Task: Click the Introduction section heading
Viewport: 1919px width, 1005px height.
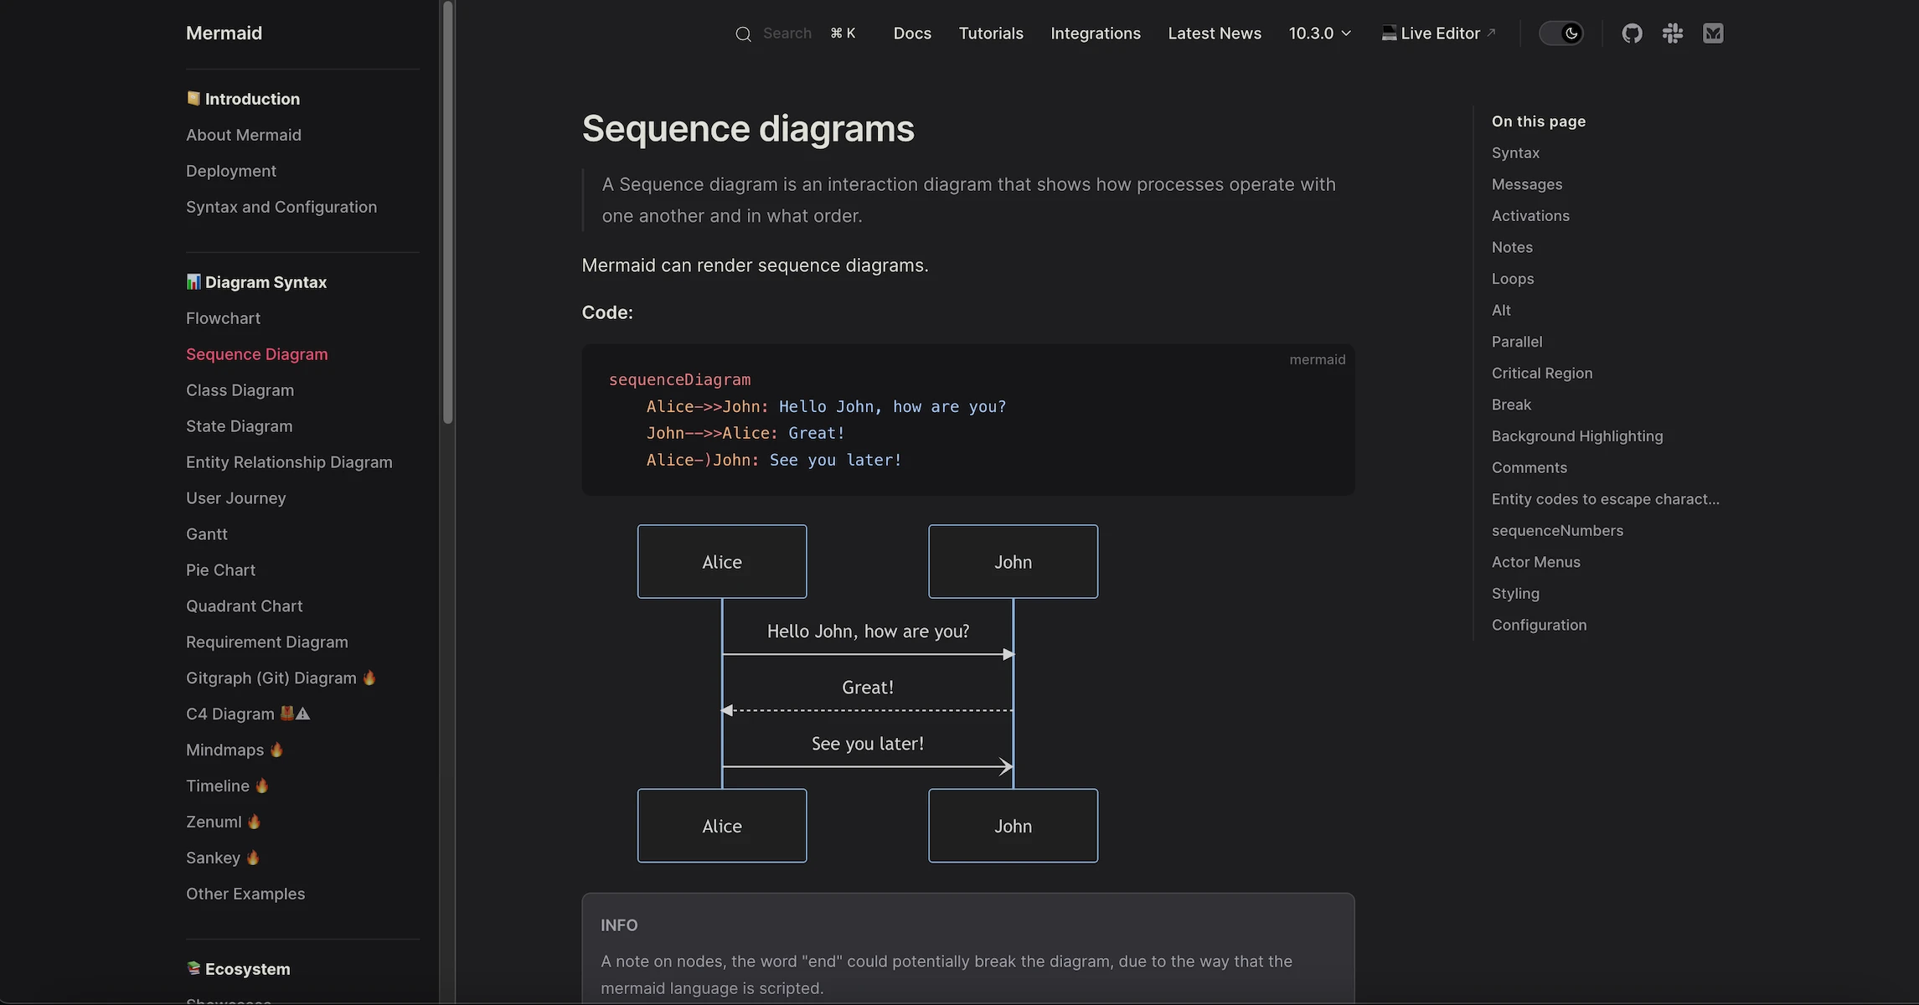Action: tap(243, 99)
